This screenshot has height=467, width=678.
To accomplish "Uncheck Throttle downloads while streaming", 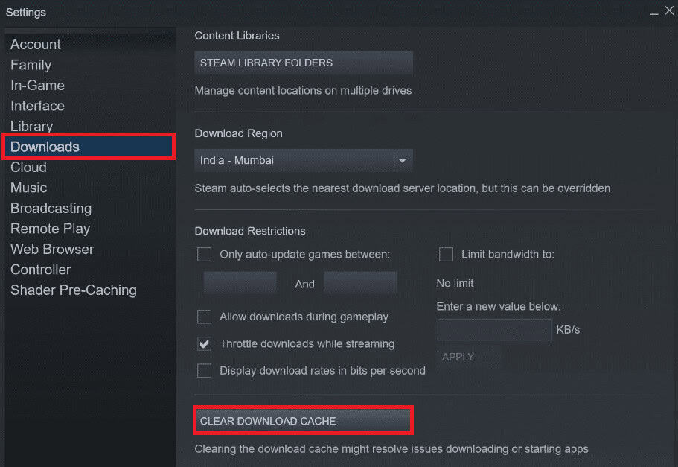I will point(204,343).
